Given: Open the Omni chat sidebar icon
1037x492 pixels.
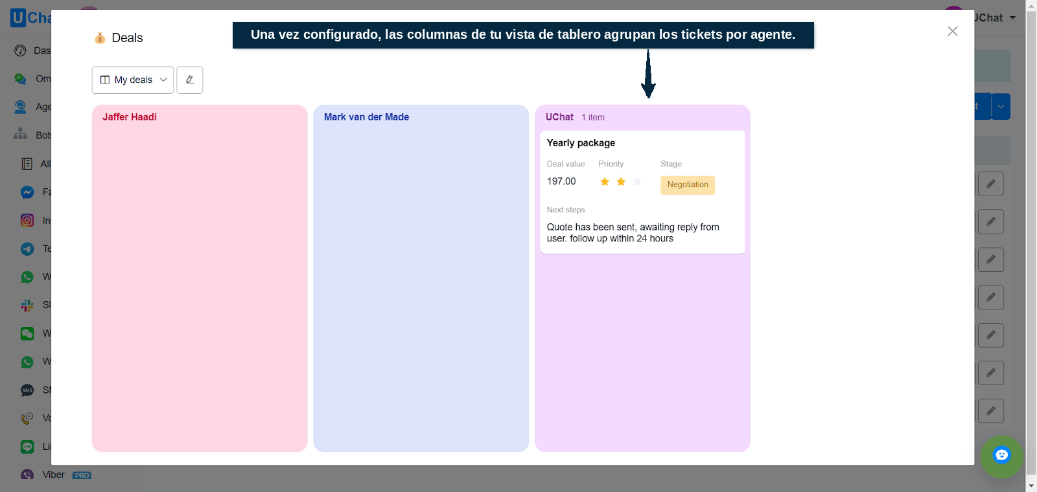Looking at the screenshot, I should 20,79.
